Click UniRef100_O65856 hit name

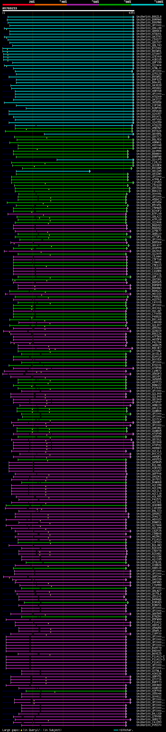[149, 103]
